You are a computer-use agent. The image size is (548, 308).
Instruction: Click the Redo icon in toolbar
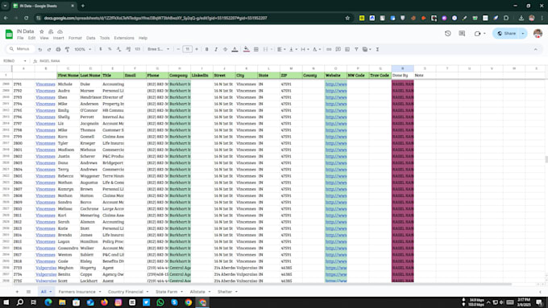click(x=49, y=50)
